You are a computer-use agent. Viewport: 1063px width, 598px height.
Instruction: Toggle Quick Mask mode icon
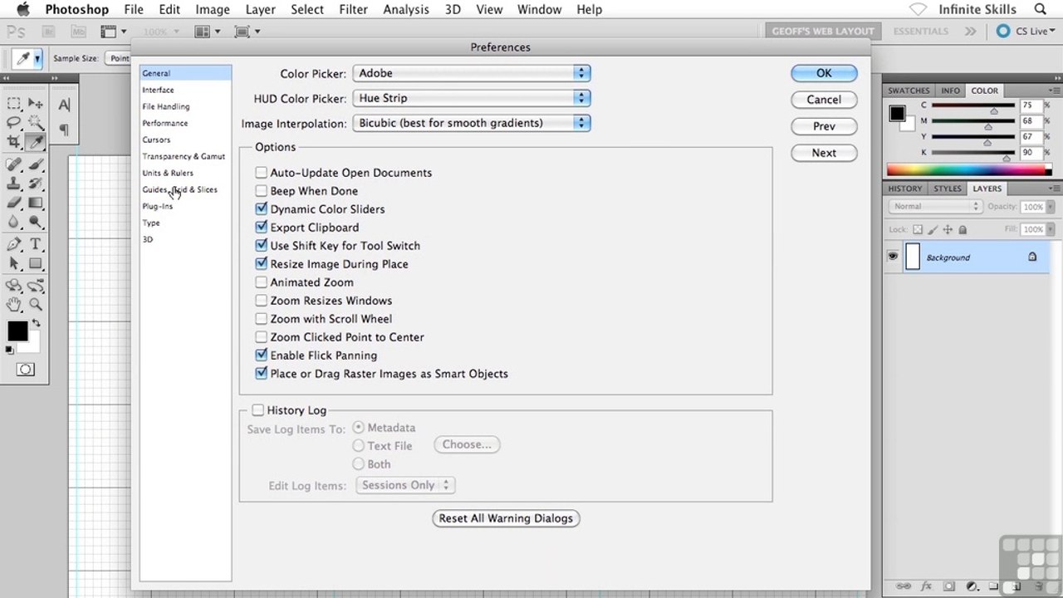(x=25, y=370)
